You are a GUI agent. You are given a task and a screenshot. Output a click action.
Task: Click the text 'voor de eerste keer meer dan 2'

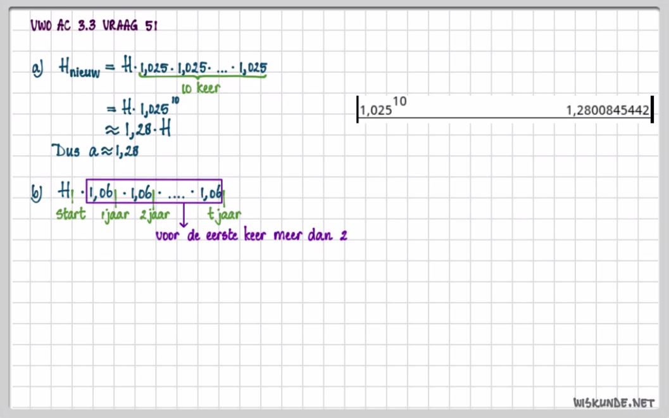[x=251, y=236]
